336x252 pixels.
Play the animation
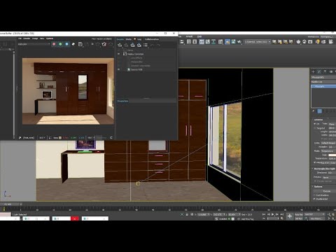[x=272, y=214]
